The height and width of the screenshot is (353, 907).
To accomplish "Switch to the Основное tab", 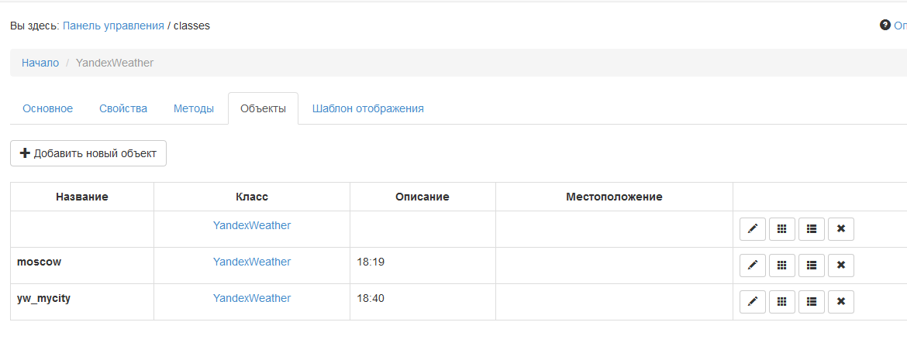I will (x=47, y=108).
